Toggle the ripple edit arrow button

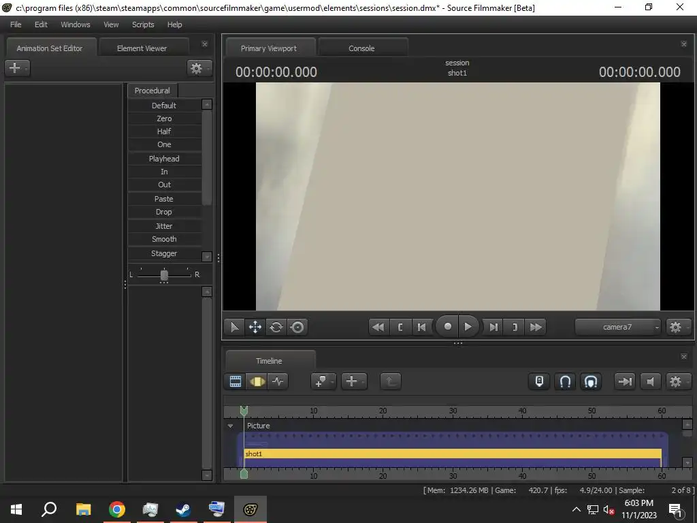point(625,381)
